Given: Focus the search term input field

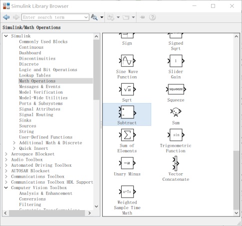Looking at the screenshot, I should point(53,17).
